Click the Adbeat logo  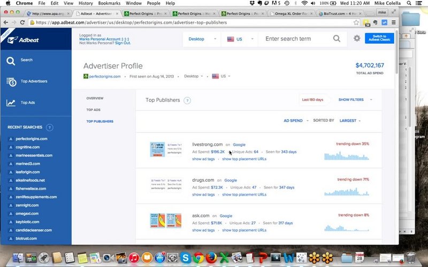click(23, 40)
